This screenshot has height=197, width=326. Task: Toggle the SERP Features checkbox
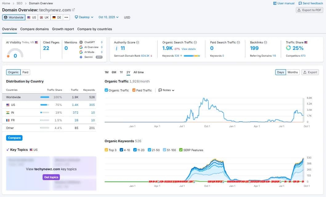click(181, 150)
